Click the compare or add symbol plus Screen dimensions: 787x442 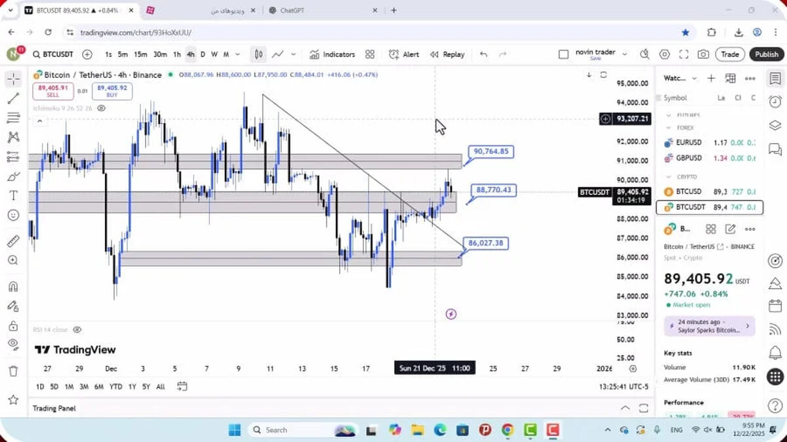pos(87,54)
